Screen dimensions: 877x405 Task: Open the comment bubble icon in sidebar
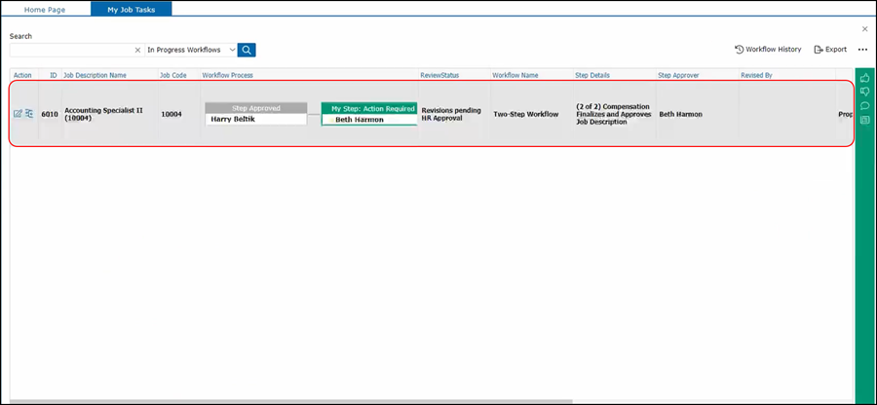point(864,106)
